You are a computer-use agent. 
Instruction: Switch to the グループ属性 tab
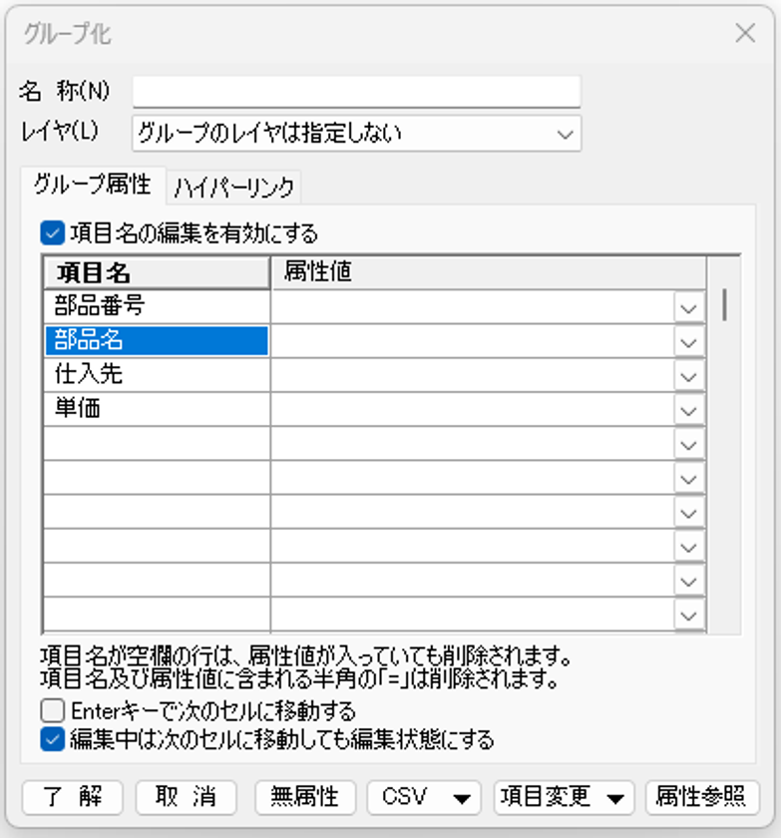(93, 186)
